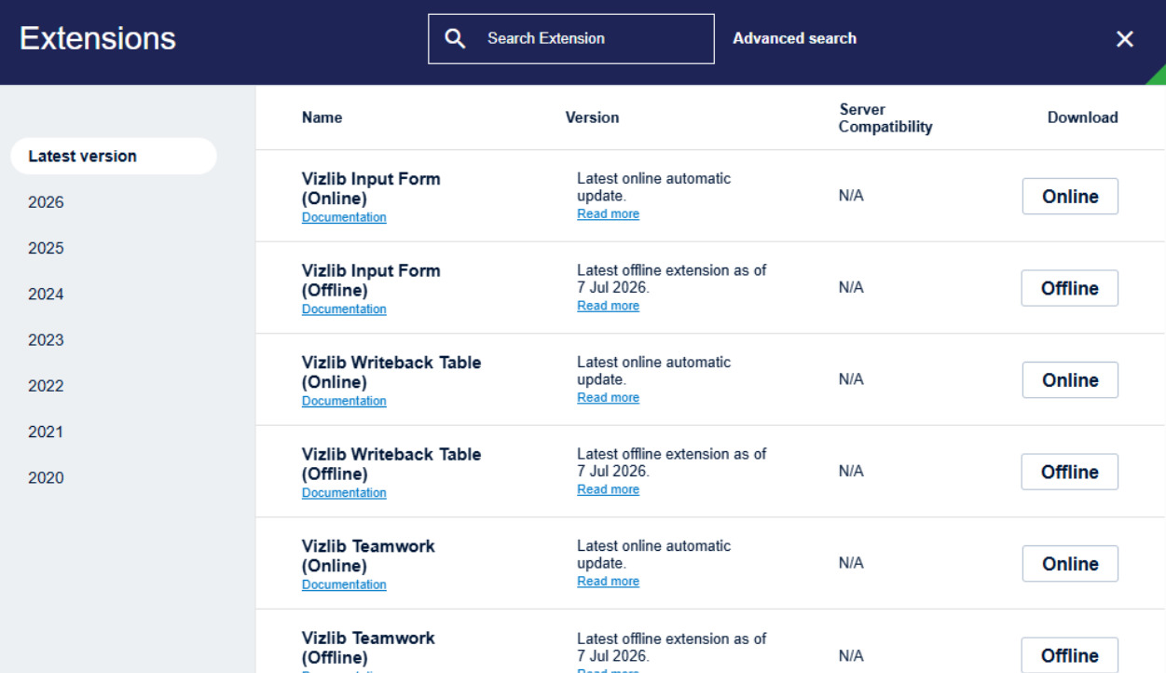Viewport: 1166px width, 673px height.
Task: Click the Download column header
Action: coord(1083,117)
